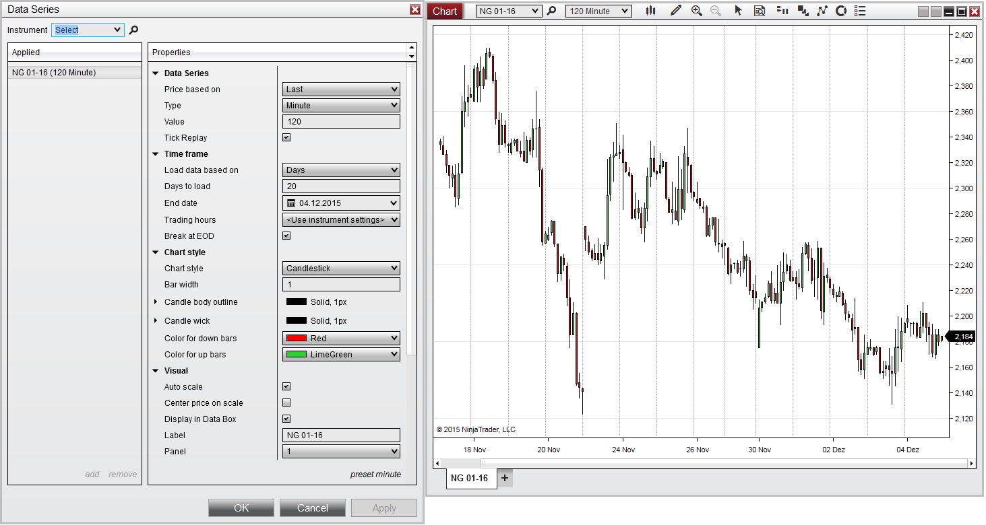Open the chart Properties list icon
The height and width of the screenshot is (525, 986).
click(859, 11)
